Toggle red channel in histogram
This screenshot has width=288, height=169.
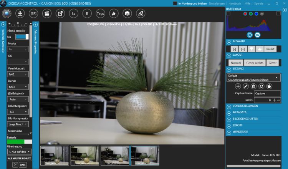coord(245,14)
